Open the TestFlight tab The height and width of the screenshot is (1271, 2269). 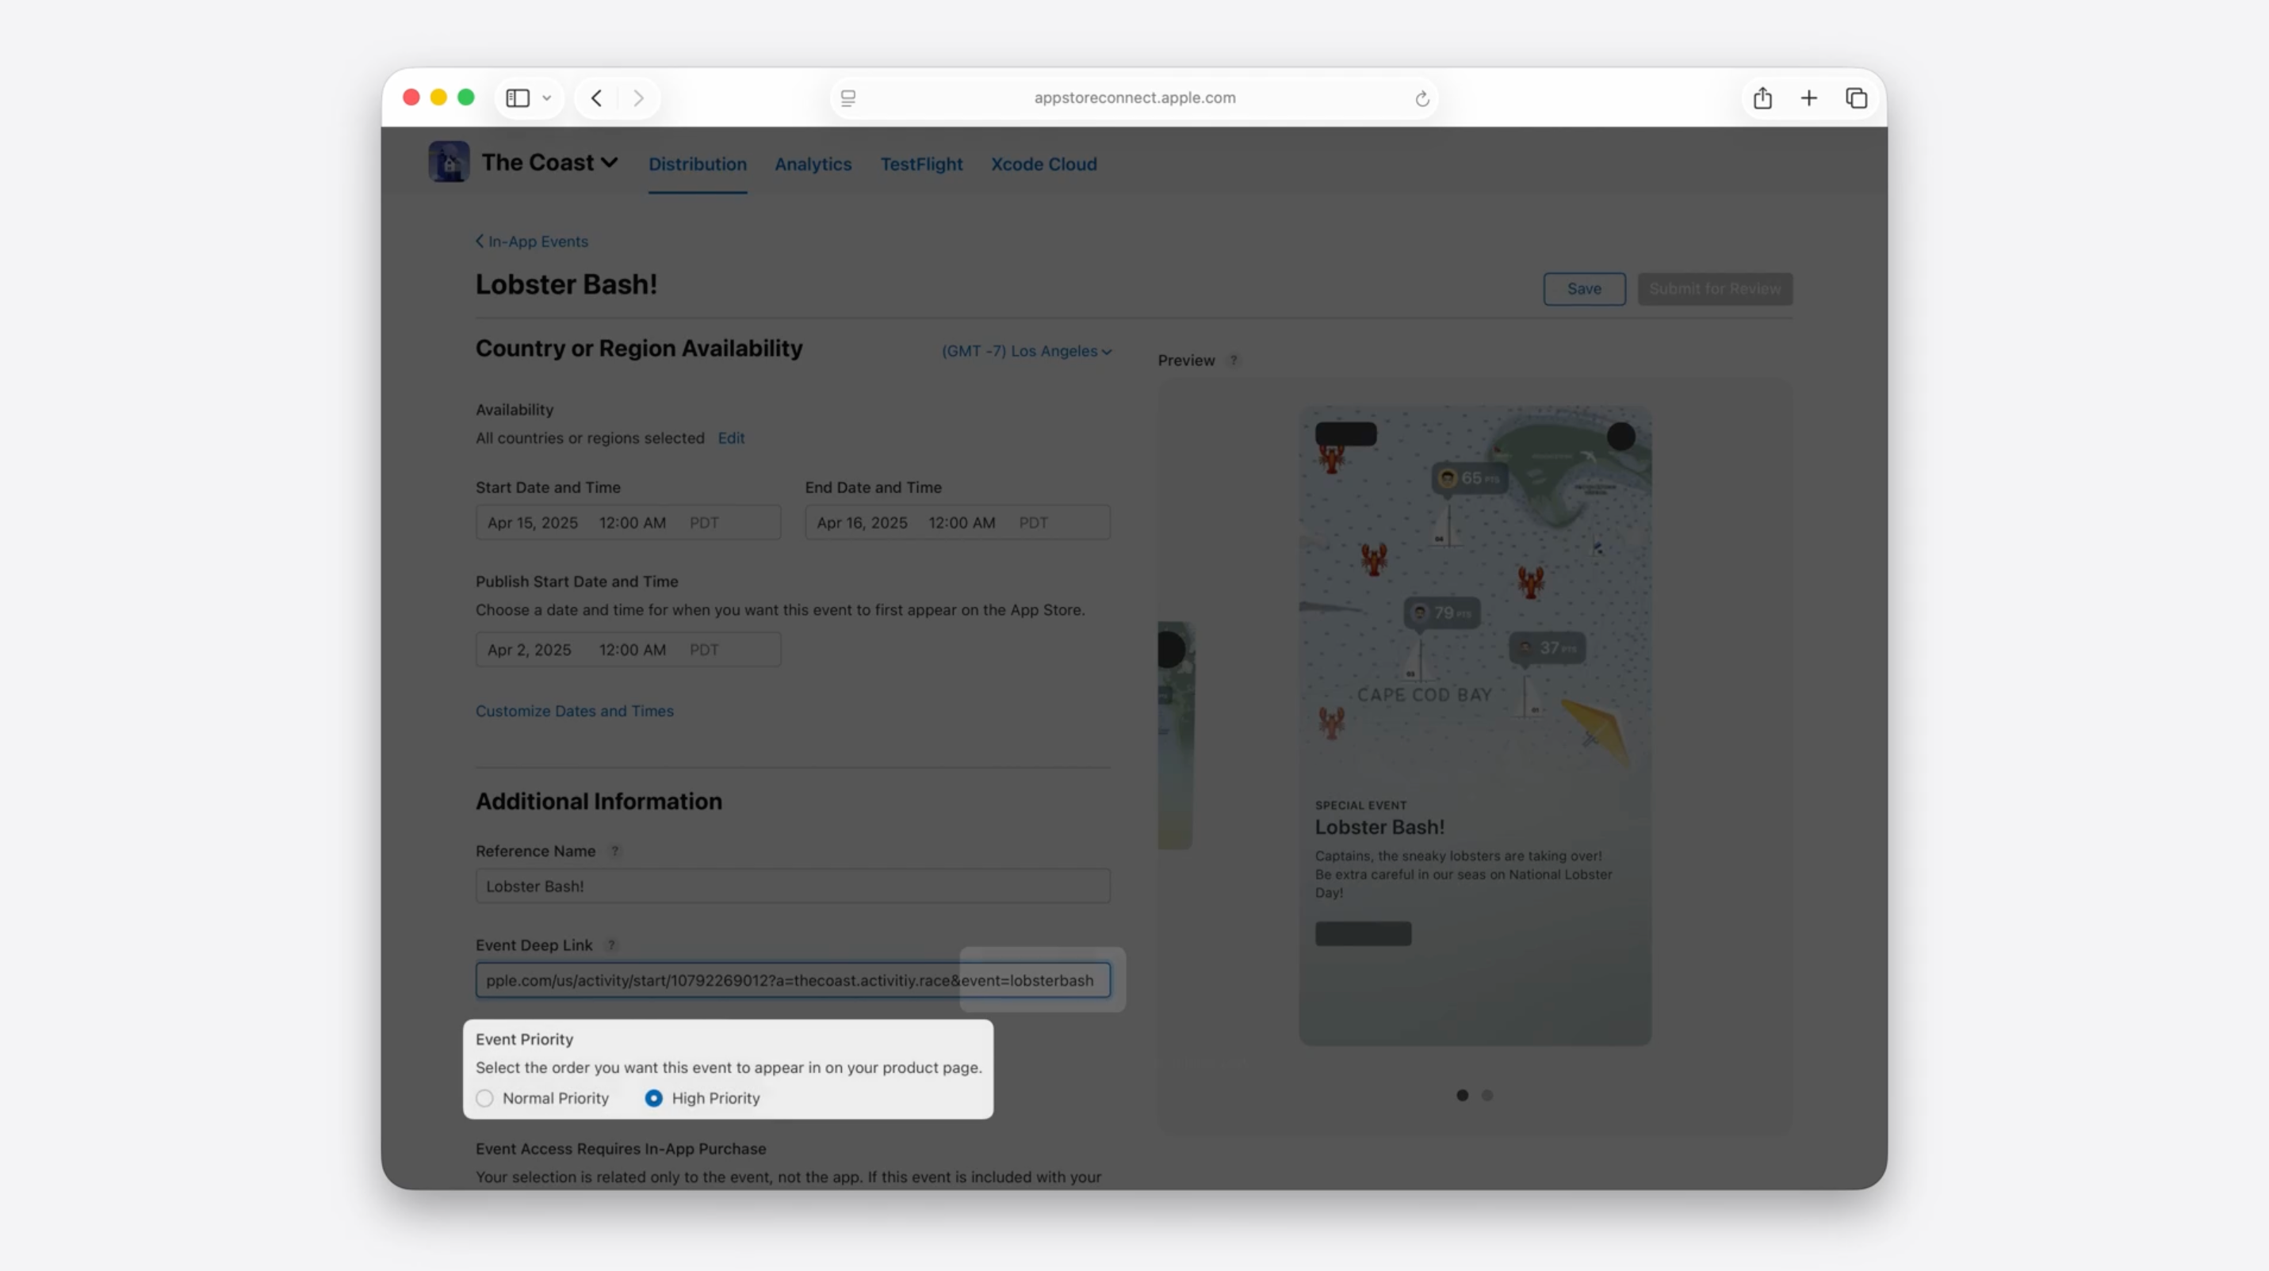[920, 165]
